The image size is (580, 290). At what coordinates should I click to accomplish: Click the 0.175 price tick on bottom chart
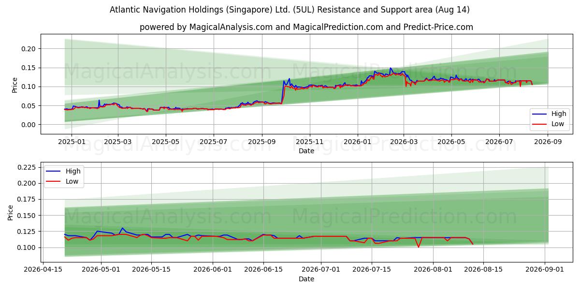pyautogui.click(x=27, y=199)
